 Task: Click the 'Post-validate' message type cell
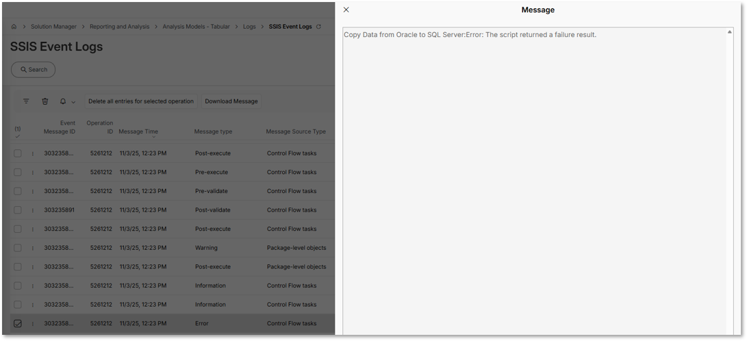[212, 210]
